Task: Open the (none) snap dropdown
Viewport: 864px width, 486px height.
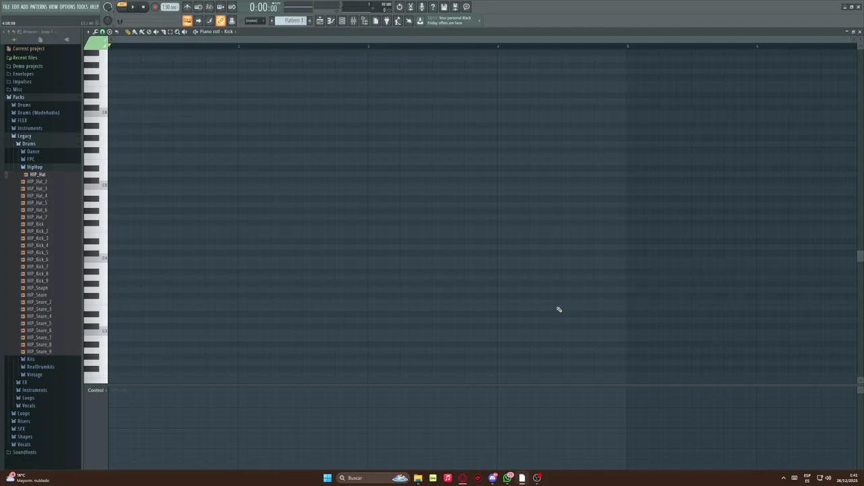Action: tap(254, 20)
